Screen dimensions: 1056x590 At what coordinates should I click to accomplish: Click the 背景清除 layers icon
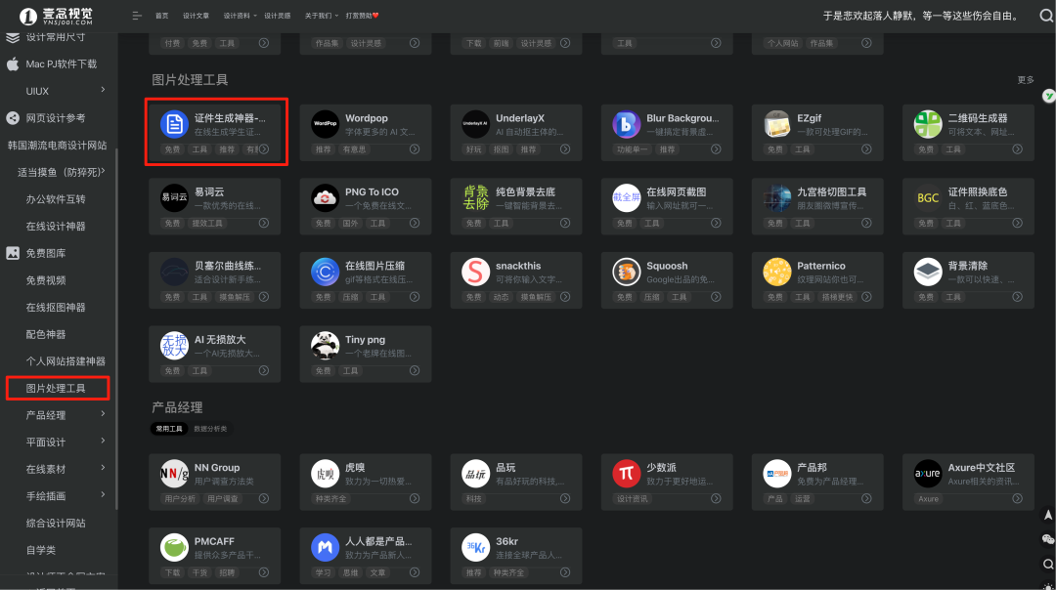pyautogui.click(x=928, y=272)
